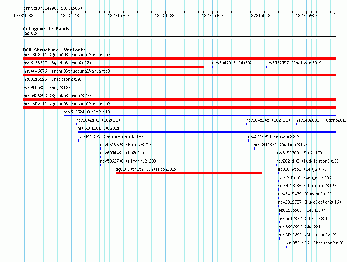Click the Xq26.3 cytogenetic band bar
347x262 pixels.
pyautogui.click(x=179, y=38)
